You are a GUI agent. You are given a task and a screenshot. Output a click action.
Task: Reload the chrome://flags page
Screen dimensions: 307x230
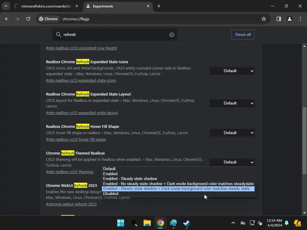28,19
